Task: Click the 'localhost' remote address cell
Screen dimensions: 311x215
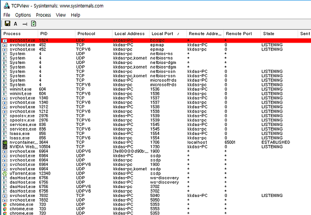Action: 197,143
